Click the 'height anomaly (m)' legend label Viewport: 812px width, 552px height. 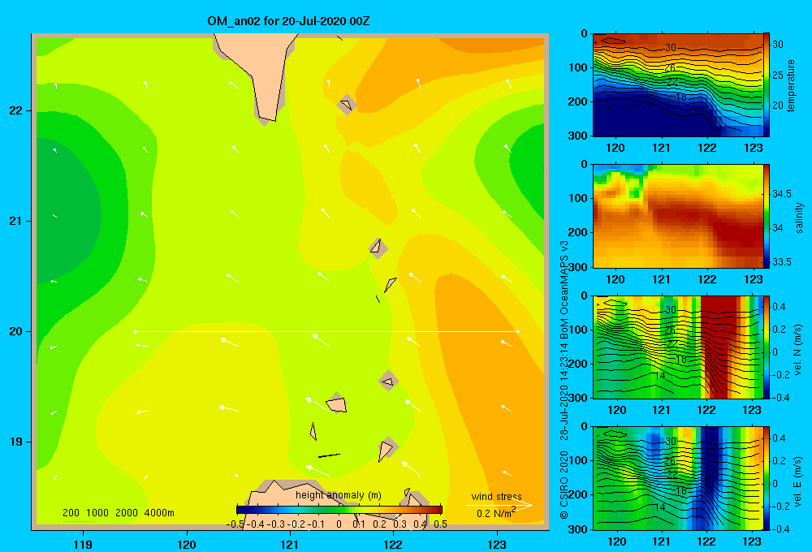click(x=338, y=495)
